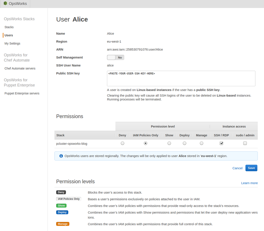
Task: Click the green Show permission badge
Action: 61,205
